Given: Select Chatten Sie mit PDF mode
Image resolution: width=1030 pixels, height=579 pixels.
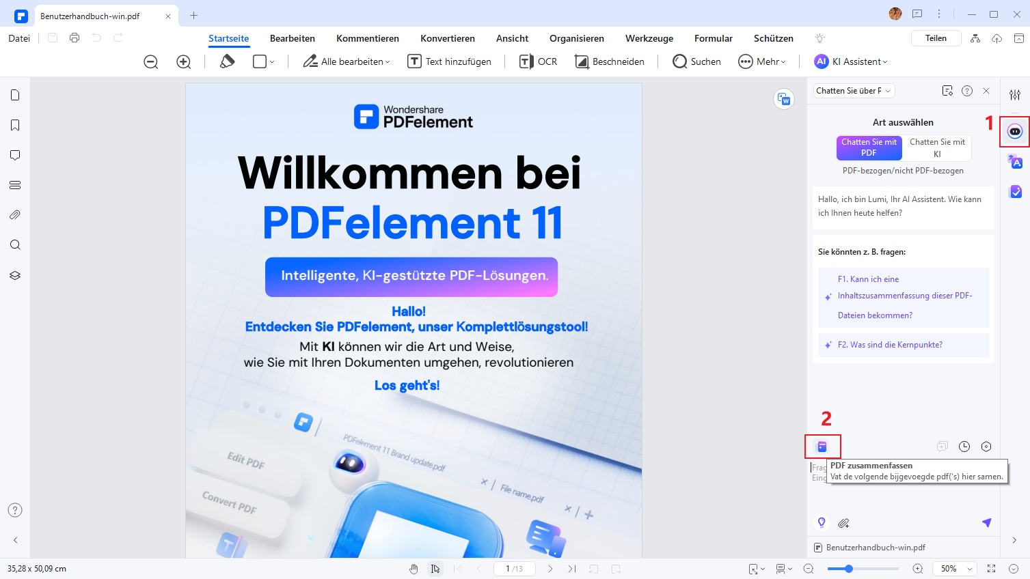Looking at the screenshot, I should 869,147.
